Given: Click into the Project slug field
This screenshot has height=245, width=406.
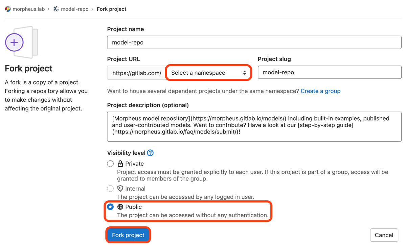Looking at the screenshot, I should tap(329, 72).
